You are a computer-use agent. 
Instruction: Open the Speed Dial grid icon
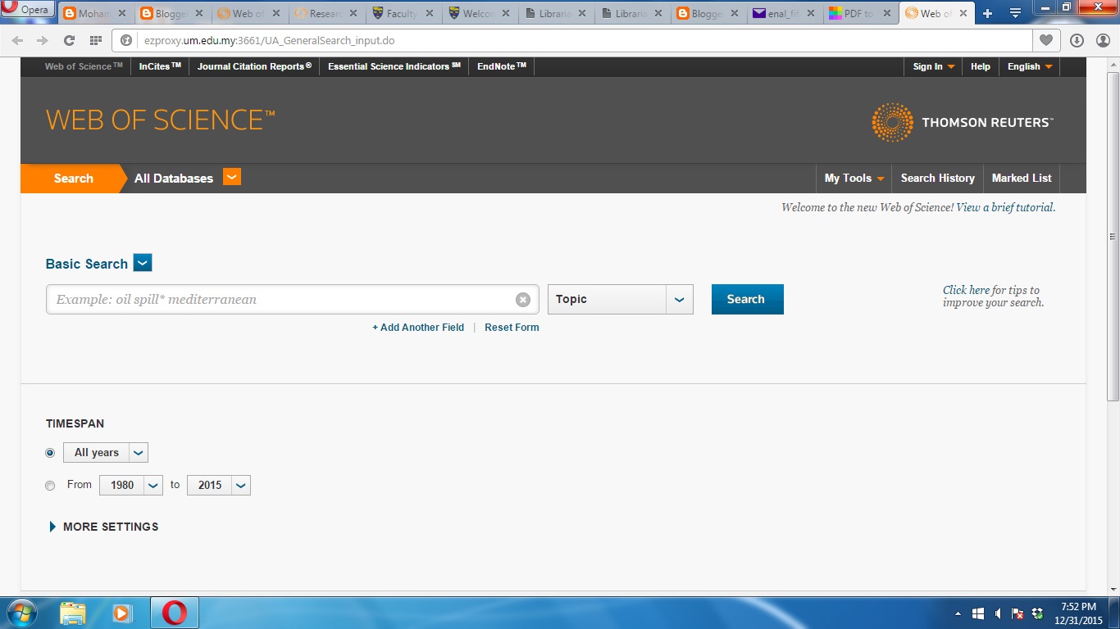pos(95,40)
